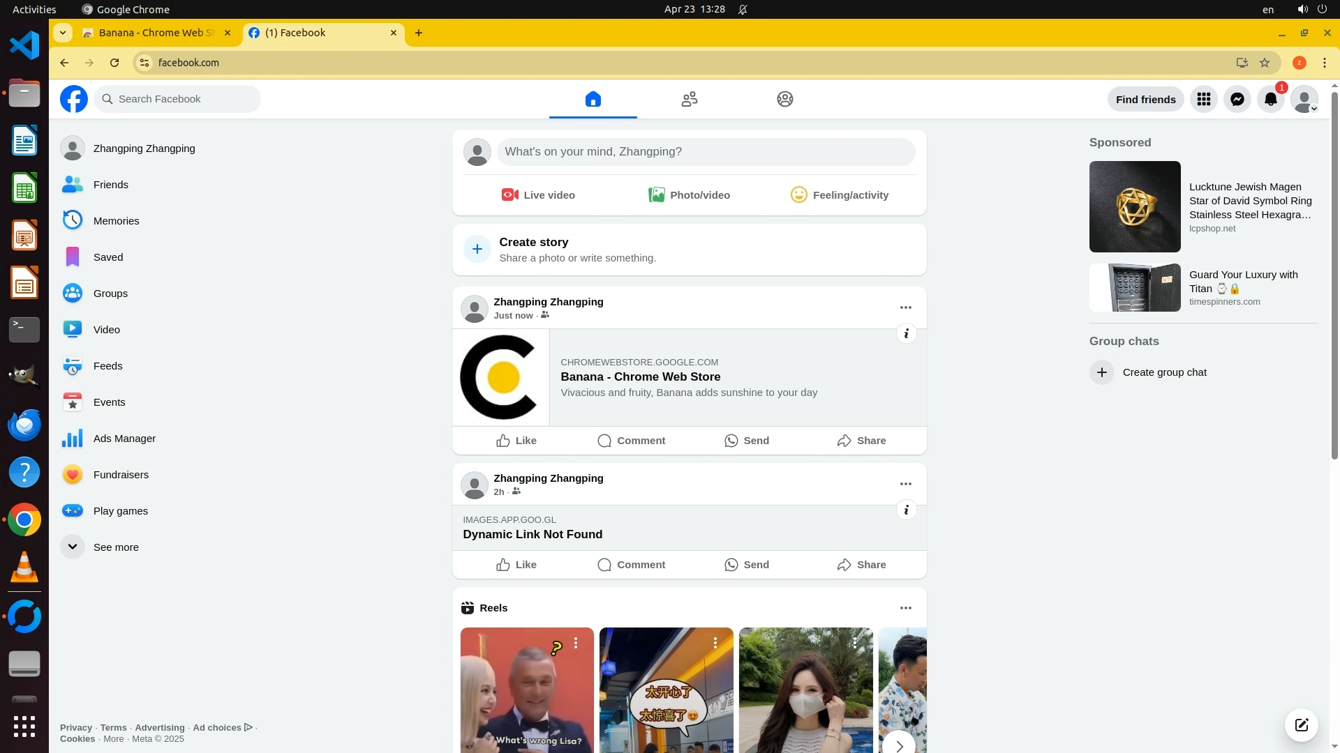Open options menu on the Banana post
This screenshot has height=753, width=1340.
pyautogui.click(x=905, y=307)
